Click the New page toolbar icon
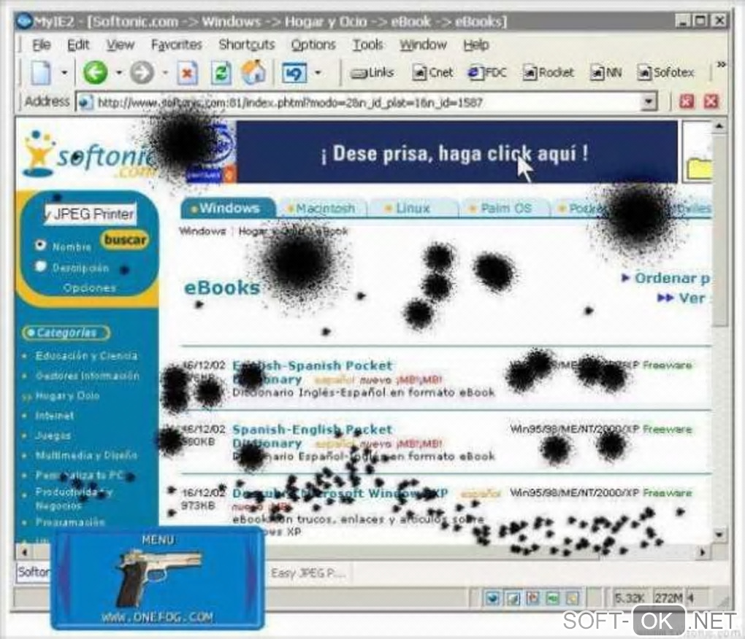The width and height of the screenshot is (745, 639). point(41,73)
